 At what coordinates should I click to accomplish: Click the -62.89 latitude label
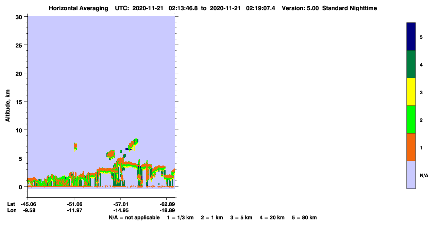point(167,204)
